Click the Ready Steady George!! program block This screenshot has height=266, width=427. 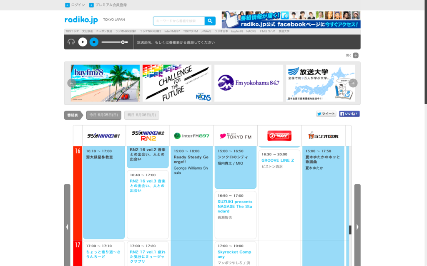coord(192,206)
